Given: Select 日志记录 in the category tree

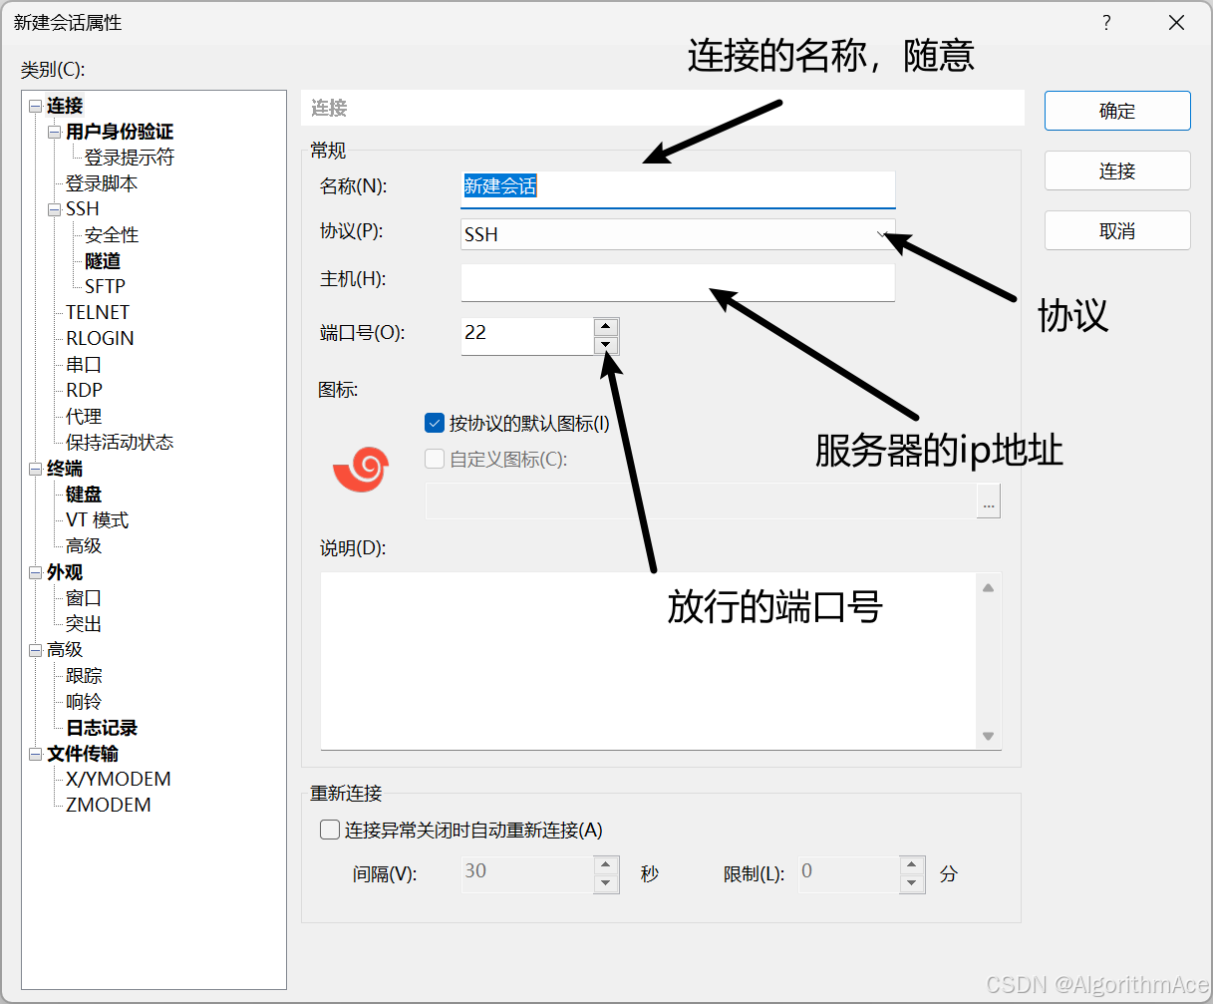Looking at the screenshot, I should coord(102,728).
